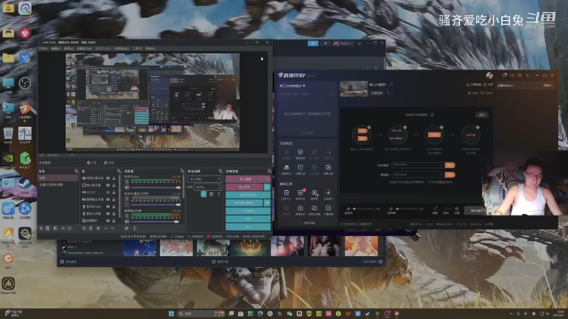Viewport: 568px width, 319px height.
Task: Open the first streaming tools icon with checkmark
Action: point(286,193)
